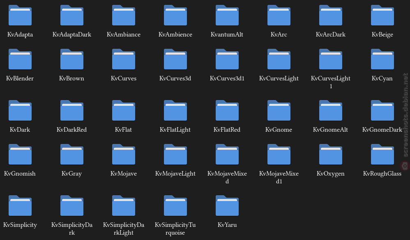Select the KvDarkRed folder icon

click(72, 110)
